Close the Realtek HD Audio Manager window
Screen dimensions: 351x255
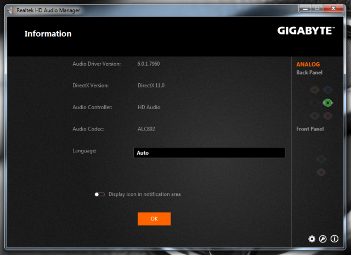[333, 9]
